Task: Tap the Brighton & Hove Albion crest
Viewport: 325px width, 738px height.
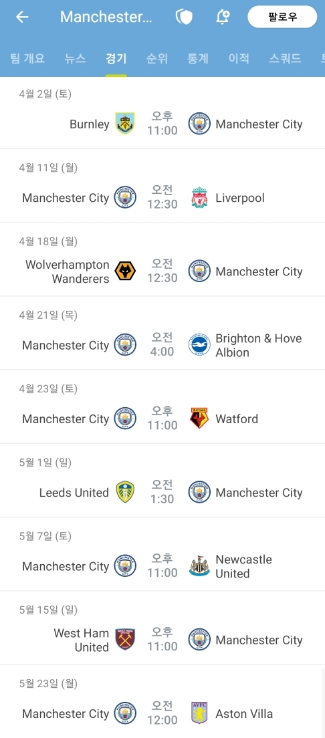Action: pyautogui.click(x=199, y=345)
